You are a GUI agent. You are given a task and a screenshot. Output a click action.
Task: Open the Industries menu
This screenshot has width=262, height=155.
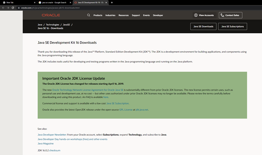click(x=110, y=15)
